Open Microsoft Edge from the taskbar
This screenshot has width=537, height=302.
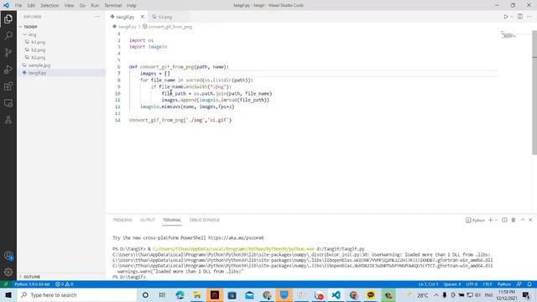(180, 295)
